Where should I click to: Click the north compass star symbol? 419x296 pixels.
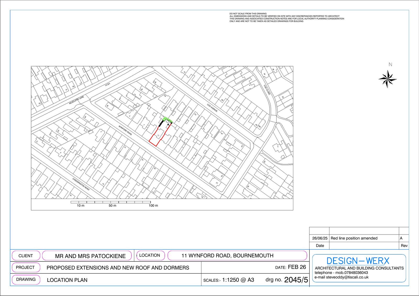coord(387,79)
